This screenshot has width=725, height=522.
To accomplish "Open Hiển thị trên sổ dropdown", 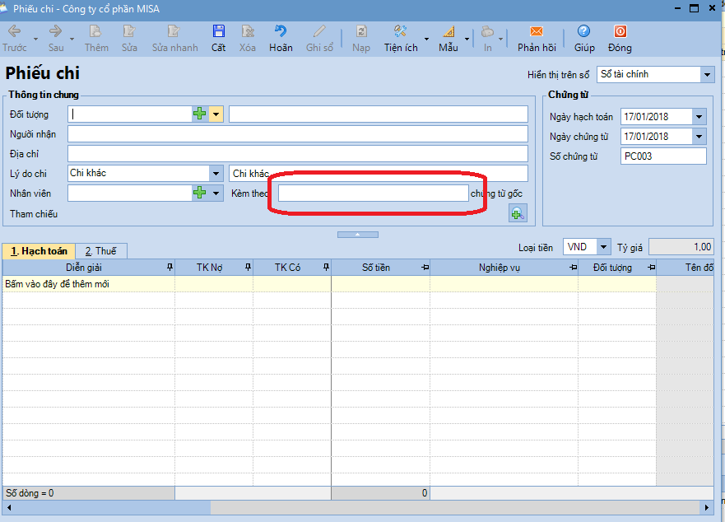I will click(x=707, y=74).
